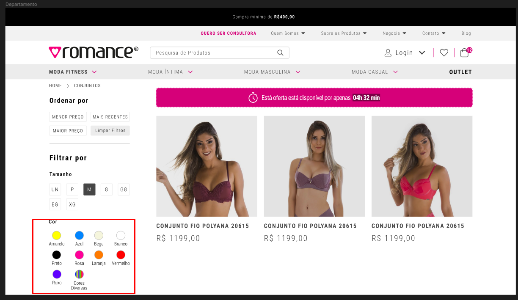Viewport: 518px width, 300px height.
Task: Filter by Preto black color swatch
Action: click(x=56, y=255)
